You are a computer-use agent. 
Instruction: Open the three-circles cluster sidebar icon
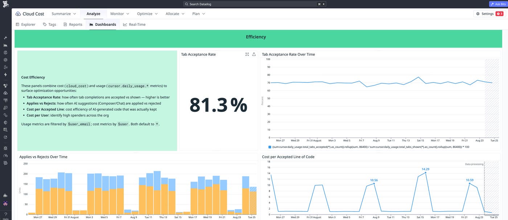(x=5, y=86)
